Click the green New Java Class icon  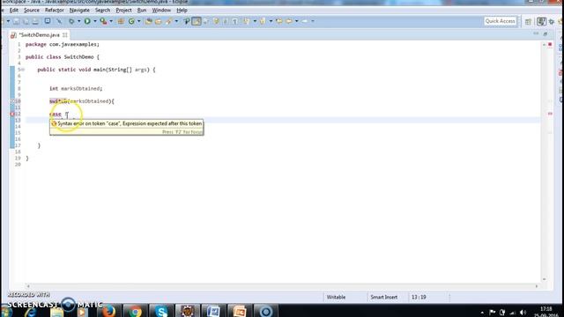point(131,21)
